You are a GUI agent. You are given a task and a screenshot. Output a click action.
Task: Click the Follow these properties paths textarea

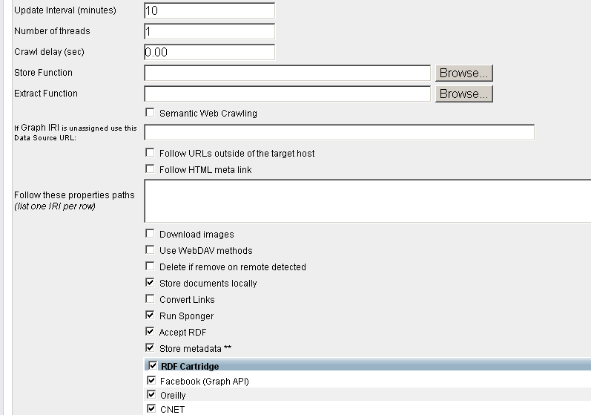[367, 200]
